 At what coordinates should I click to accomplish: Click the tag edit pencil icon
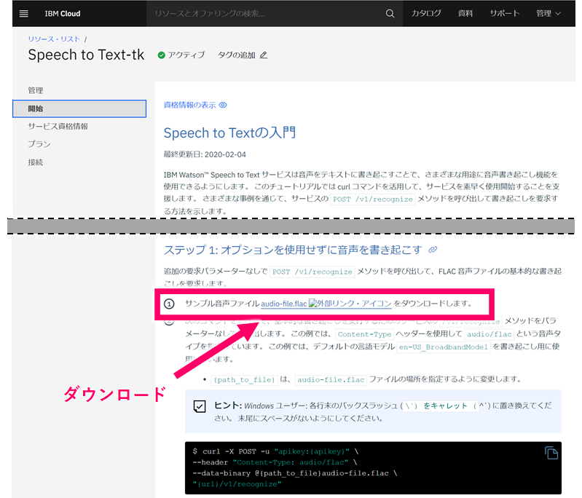click(x=264, y=55)
